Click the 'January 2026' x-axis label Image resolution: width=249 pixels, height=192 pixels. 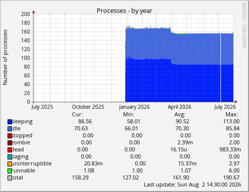(134, 107)
